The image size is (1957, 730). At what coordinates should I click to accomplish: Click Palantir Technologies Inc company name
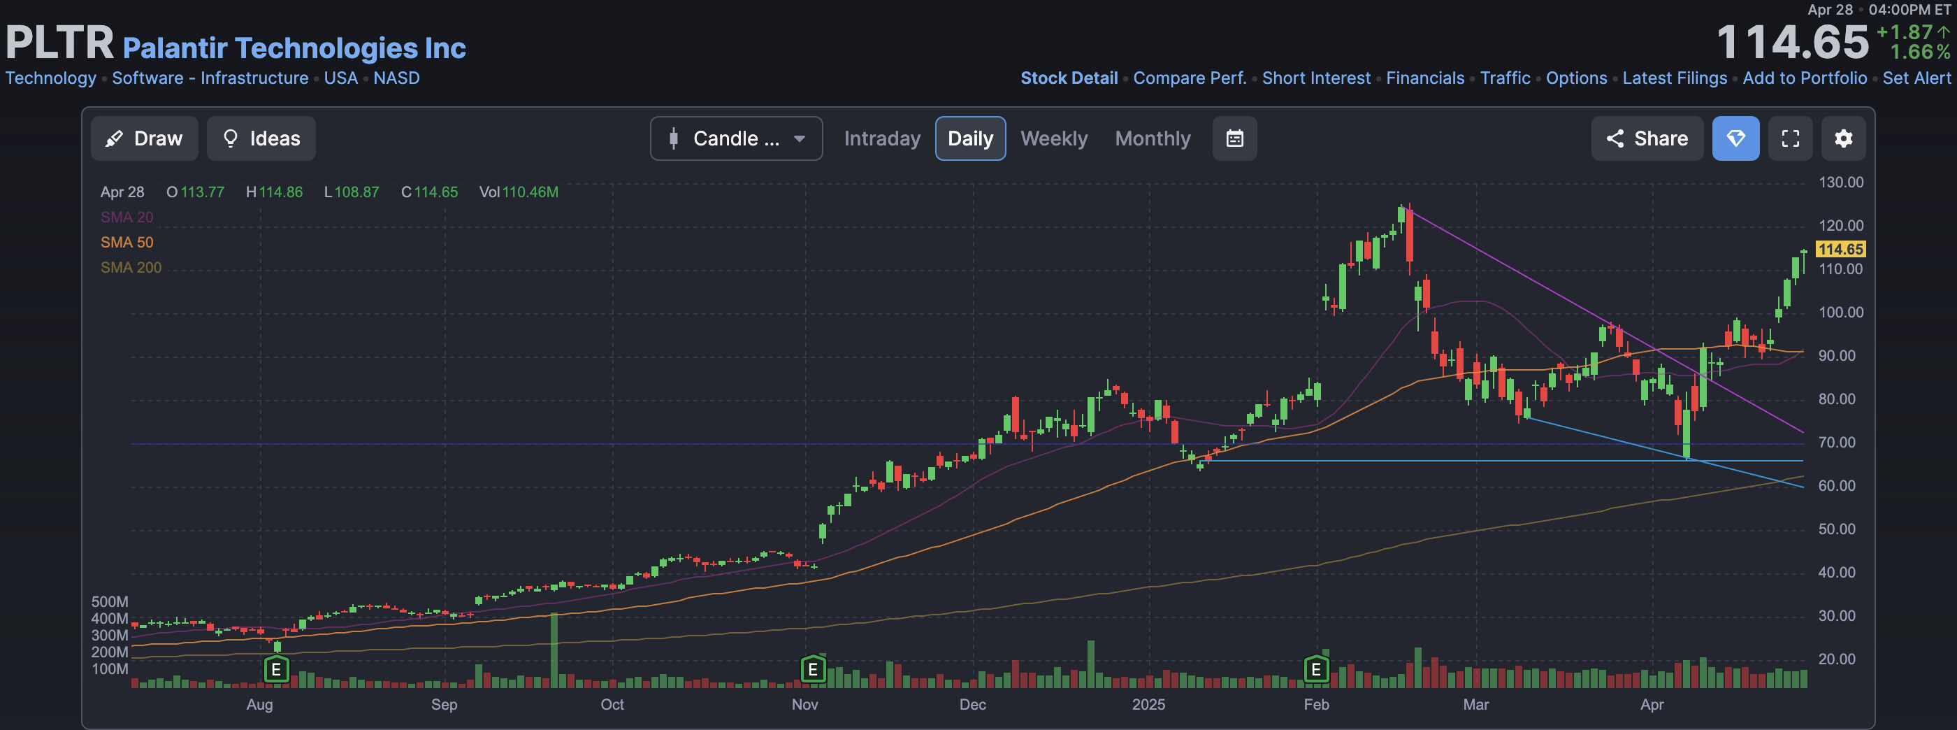pos(294,48)
